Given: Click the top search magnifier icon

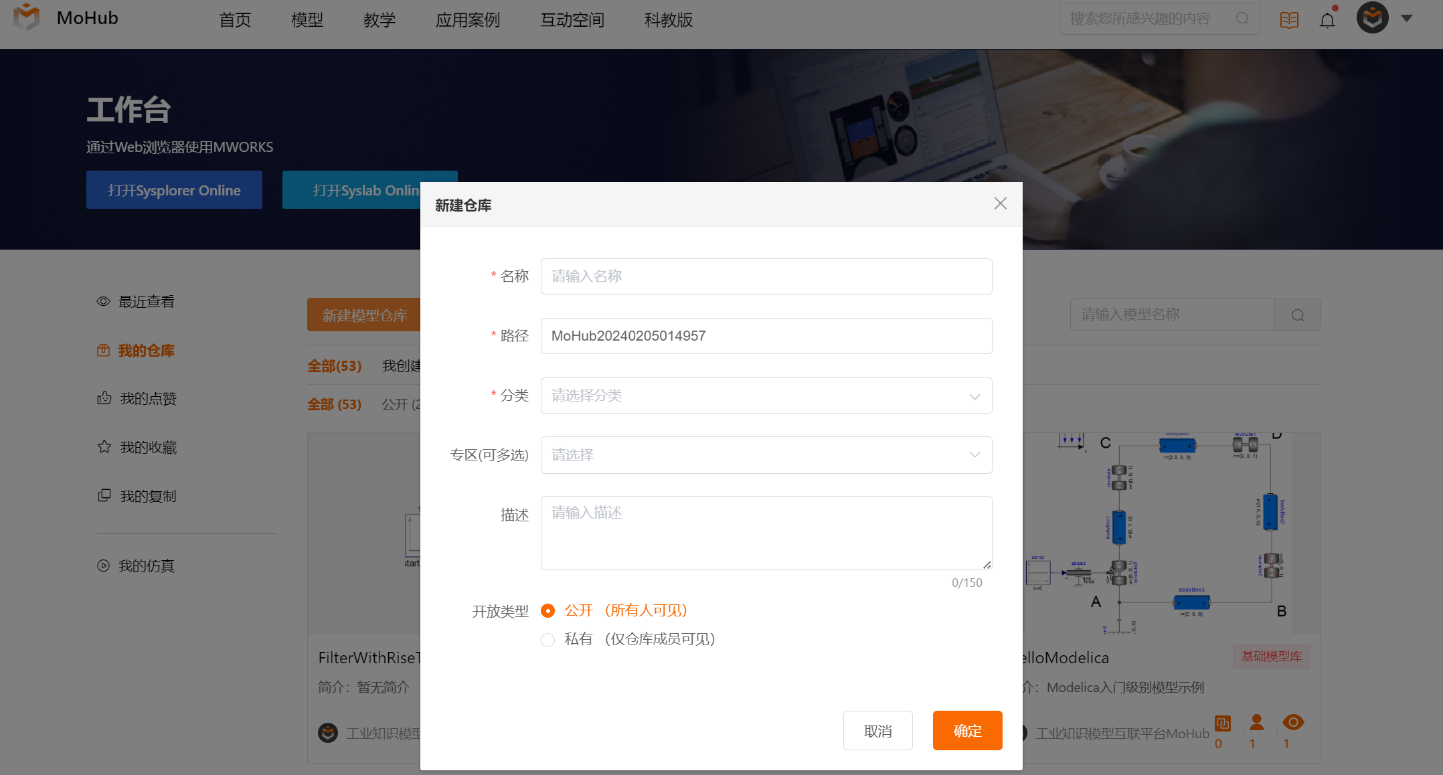Looking at the screenshot, I should coord(1242,19).
